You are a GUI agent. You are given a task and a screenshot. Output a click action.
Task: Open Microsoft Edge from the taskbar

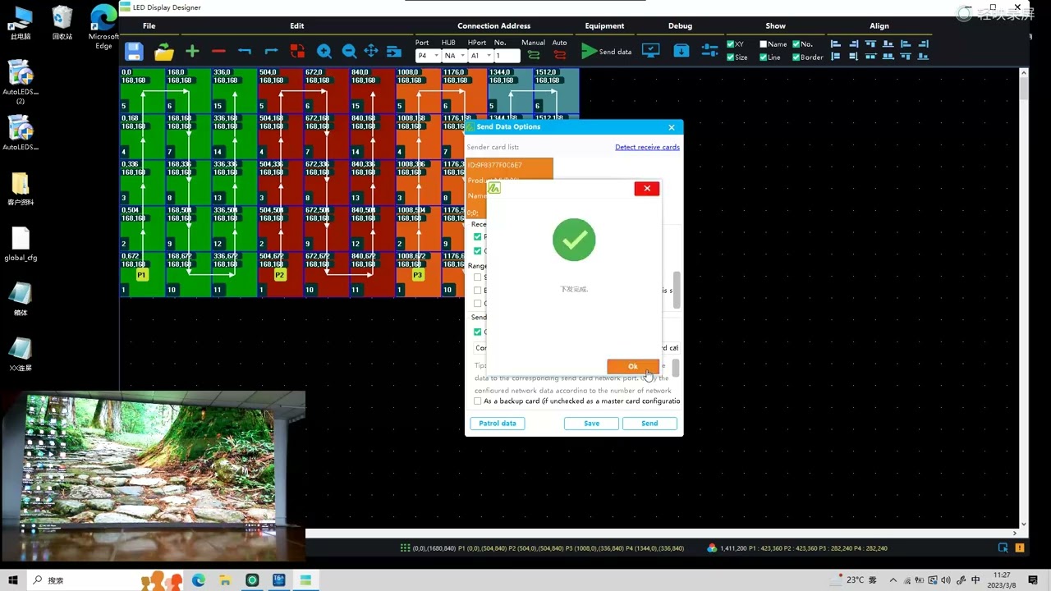click(198, 580)
